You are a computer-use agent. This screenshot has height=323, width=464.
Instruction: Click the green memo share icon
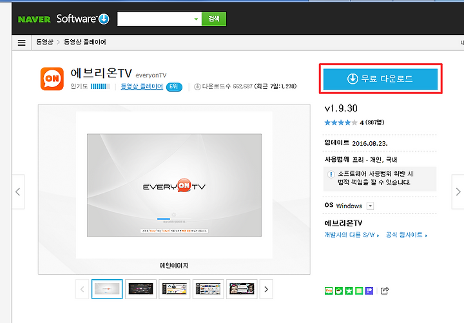click(x=359, y=291)
